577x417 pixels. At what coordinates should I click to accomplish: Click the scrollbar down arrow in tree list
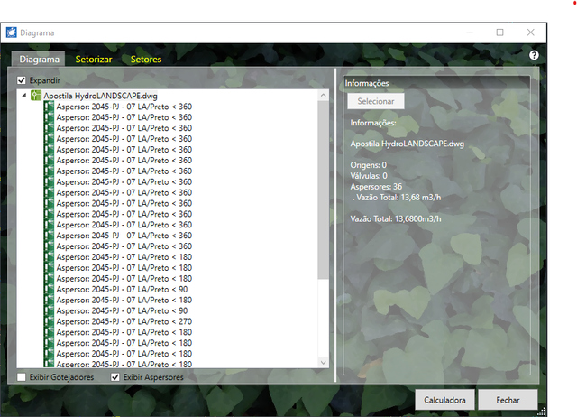[x=324, y=362]
